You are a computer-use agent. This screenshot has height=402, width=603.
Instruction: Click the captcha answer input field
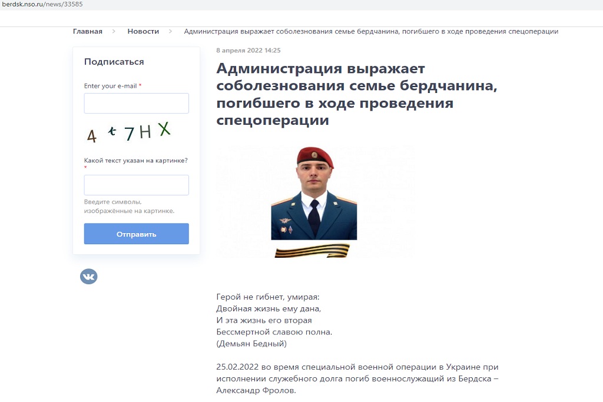(137, 185)
